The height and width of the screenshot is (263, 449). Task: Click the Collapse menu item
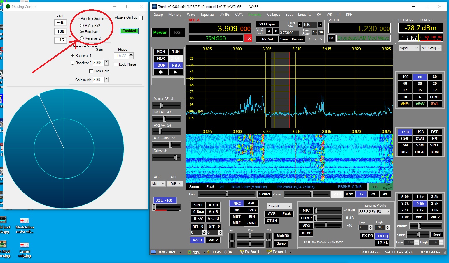tap(273, 15)
